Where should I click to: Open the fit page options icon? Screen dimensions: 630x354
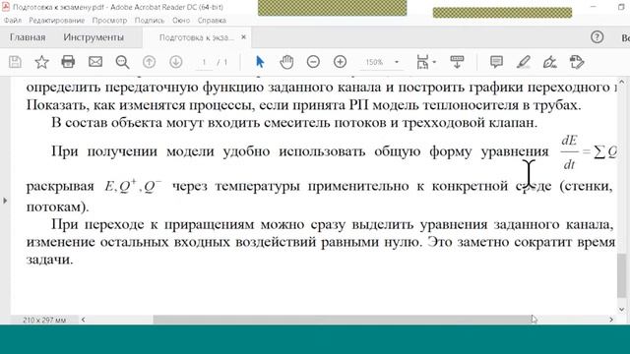(x=422, y=62)
